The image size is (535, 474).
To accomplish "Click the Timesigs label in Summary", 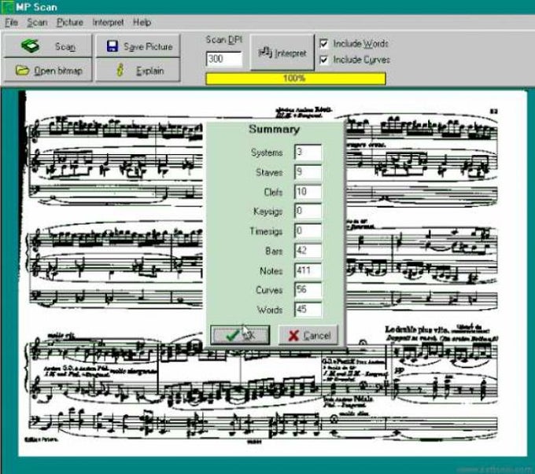I will point(266,232).
